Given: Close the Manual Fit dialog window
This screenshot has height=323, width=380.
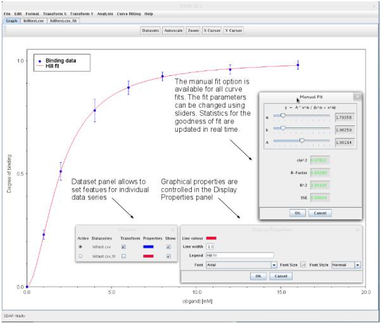Looking at the screenshot, I should [x=356, y=96].
